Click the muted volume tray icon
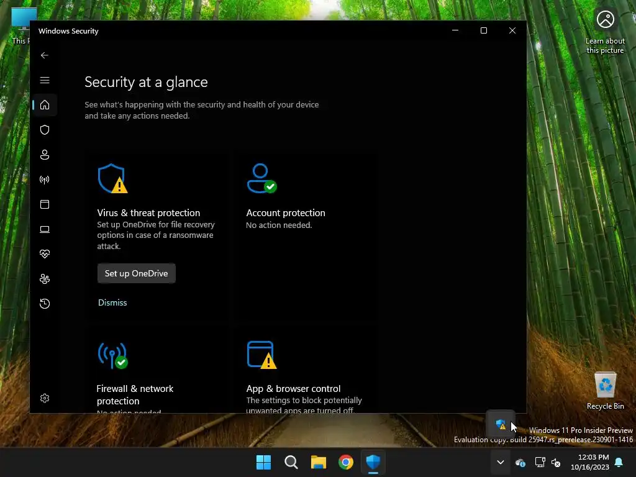This screenshot has height=477, width=636. pos(556,462)
